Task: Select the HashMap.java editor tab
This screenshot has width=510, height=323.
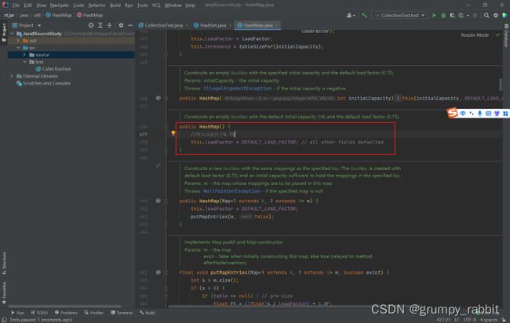Action: tap(258, 25)
